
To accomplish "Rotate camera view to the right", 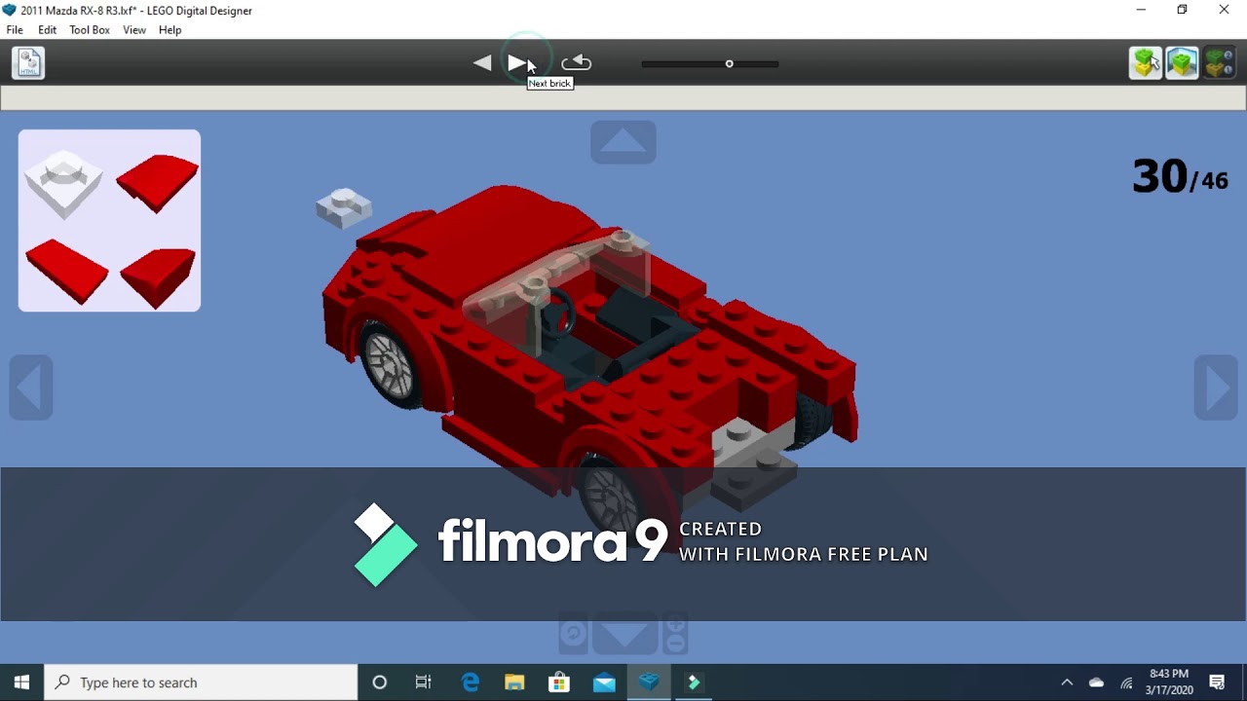I will pos(1216,388).
